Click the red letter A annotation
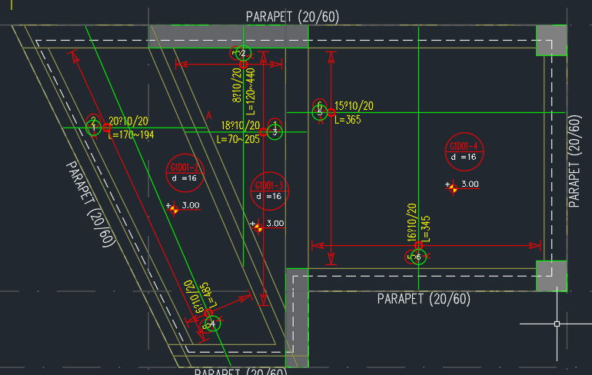 point(208,116)
